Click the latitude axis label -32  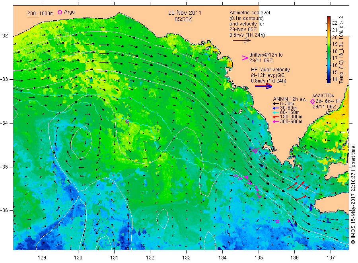tap(4, 36)
